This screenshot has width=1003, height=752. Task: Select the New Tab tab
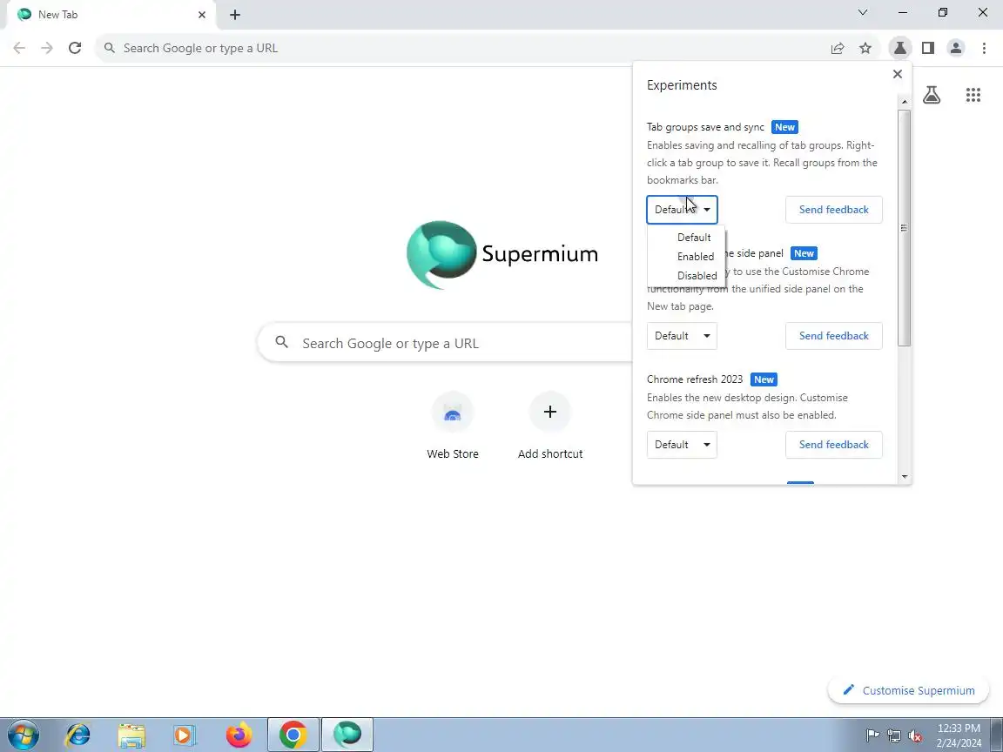(109, 15)
